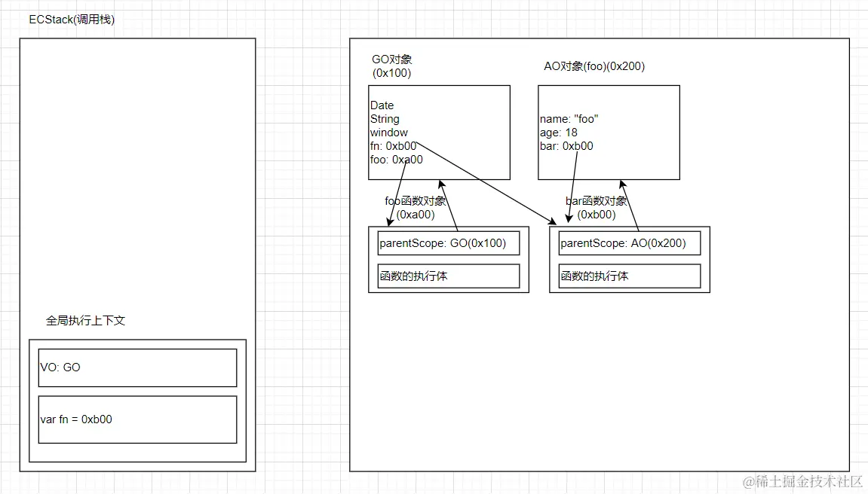Select the bar: 0xb00 line in AO object

[x=566, y=146]
